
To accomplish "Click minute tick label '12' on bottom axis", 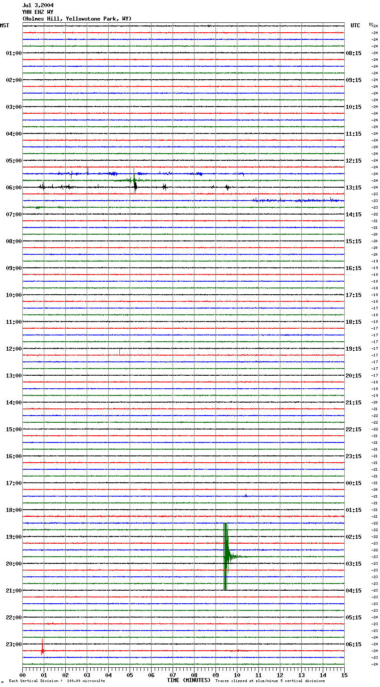I will click(x=280, y=675).
